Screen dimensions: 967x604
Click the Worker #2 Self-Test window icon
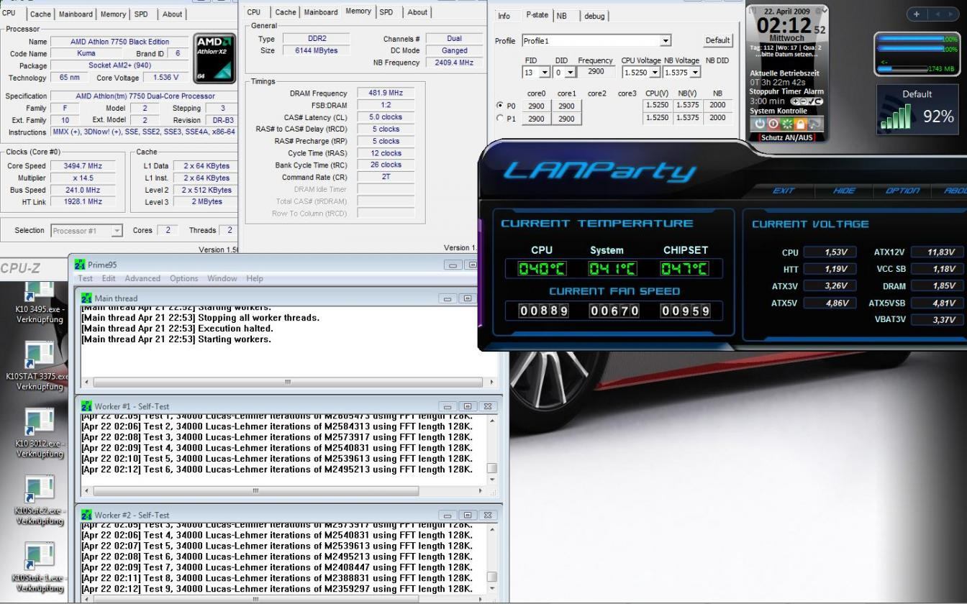coord(86,515)
